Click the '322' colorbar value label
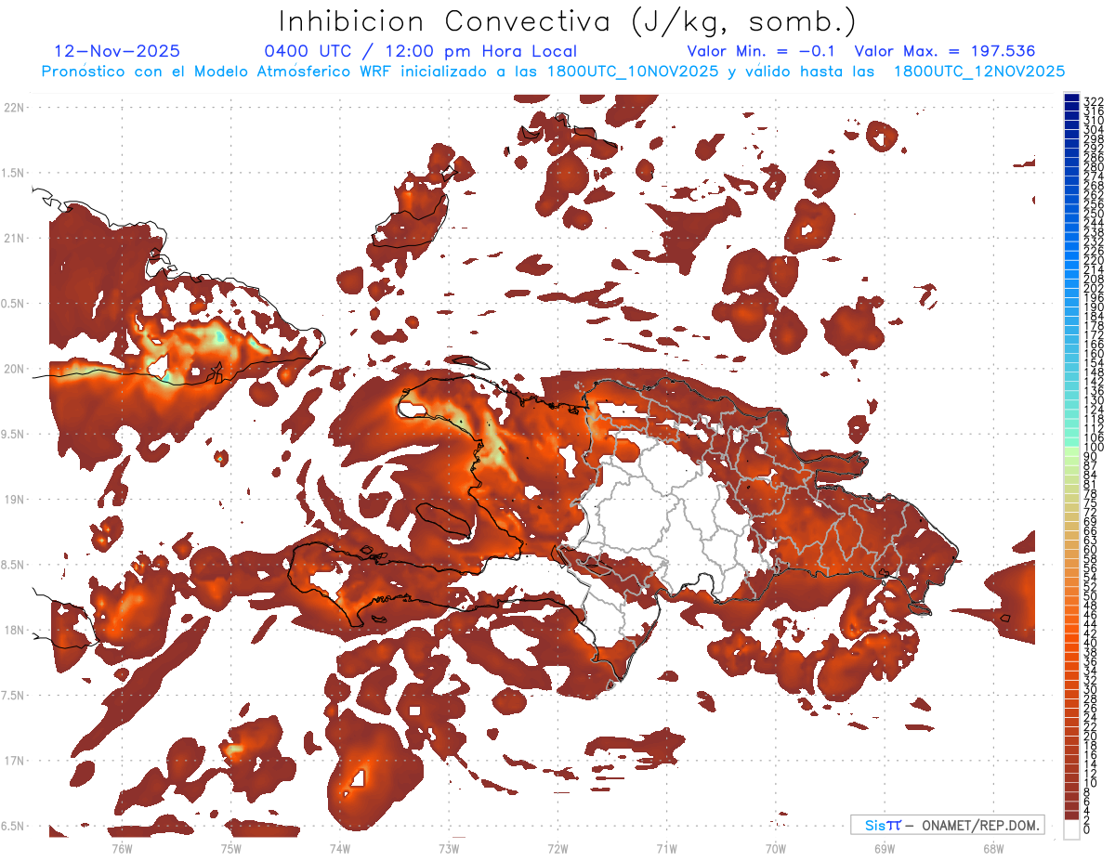1115x861 pixels. pyautogui.click(x=1094, y=100)
